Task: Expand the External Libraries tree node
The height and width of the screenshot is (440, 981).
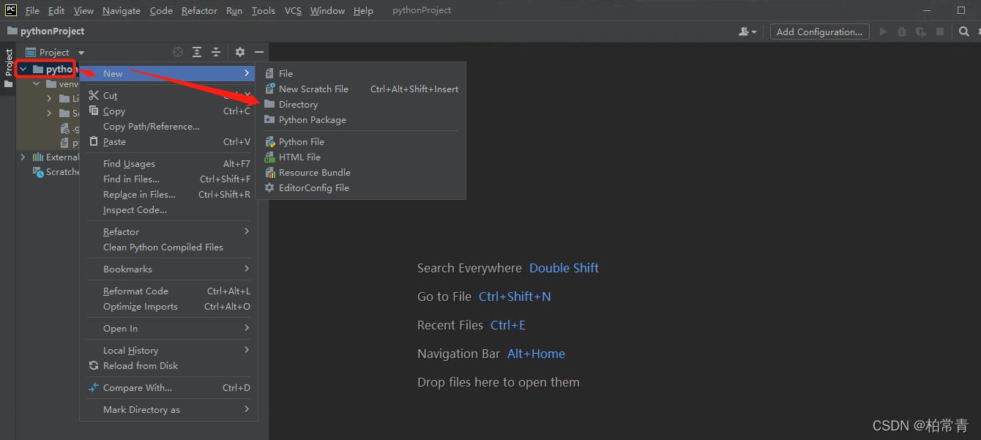Action: point(23,157)
